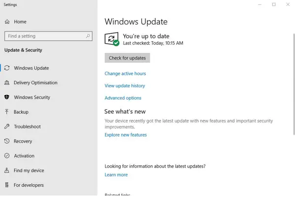Click the You're up to date text
295x198 pixels.
click(x=146, y=36)
